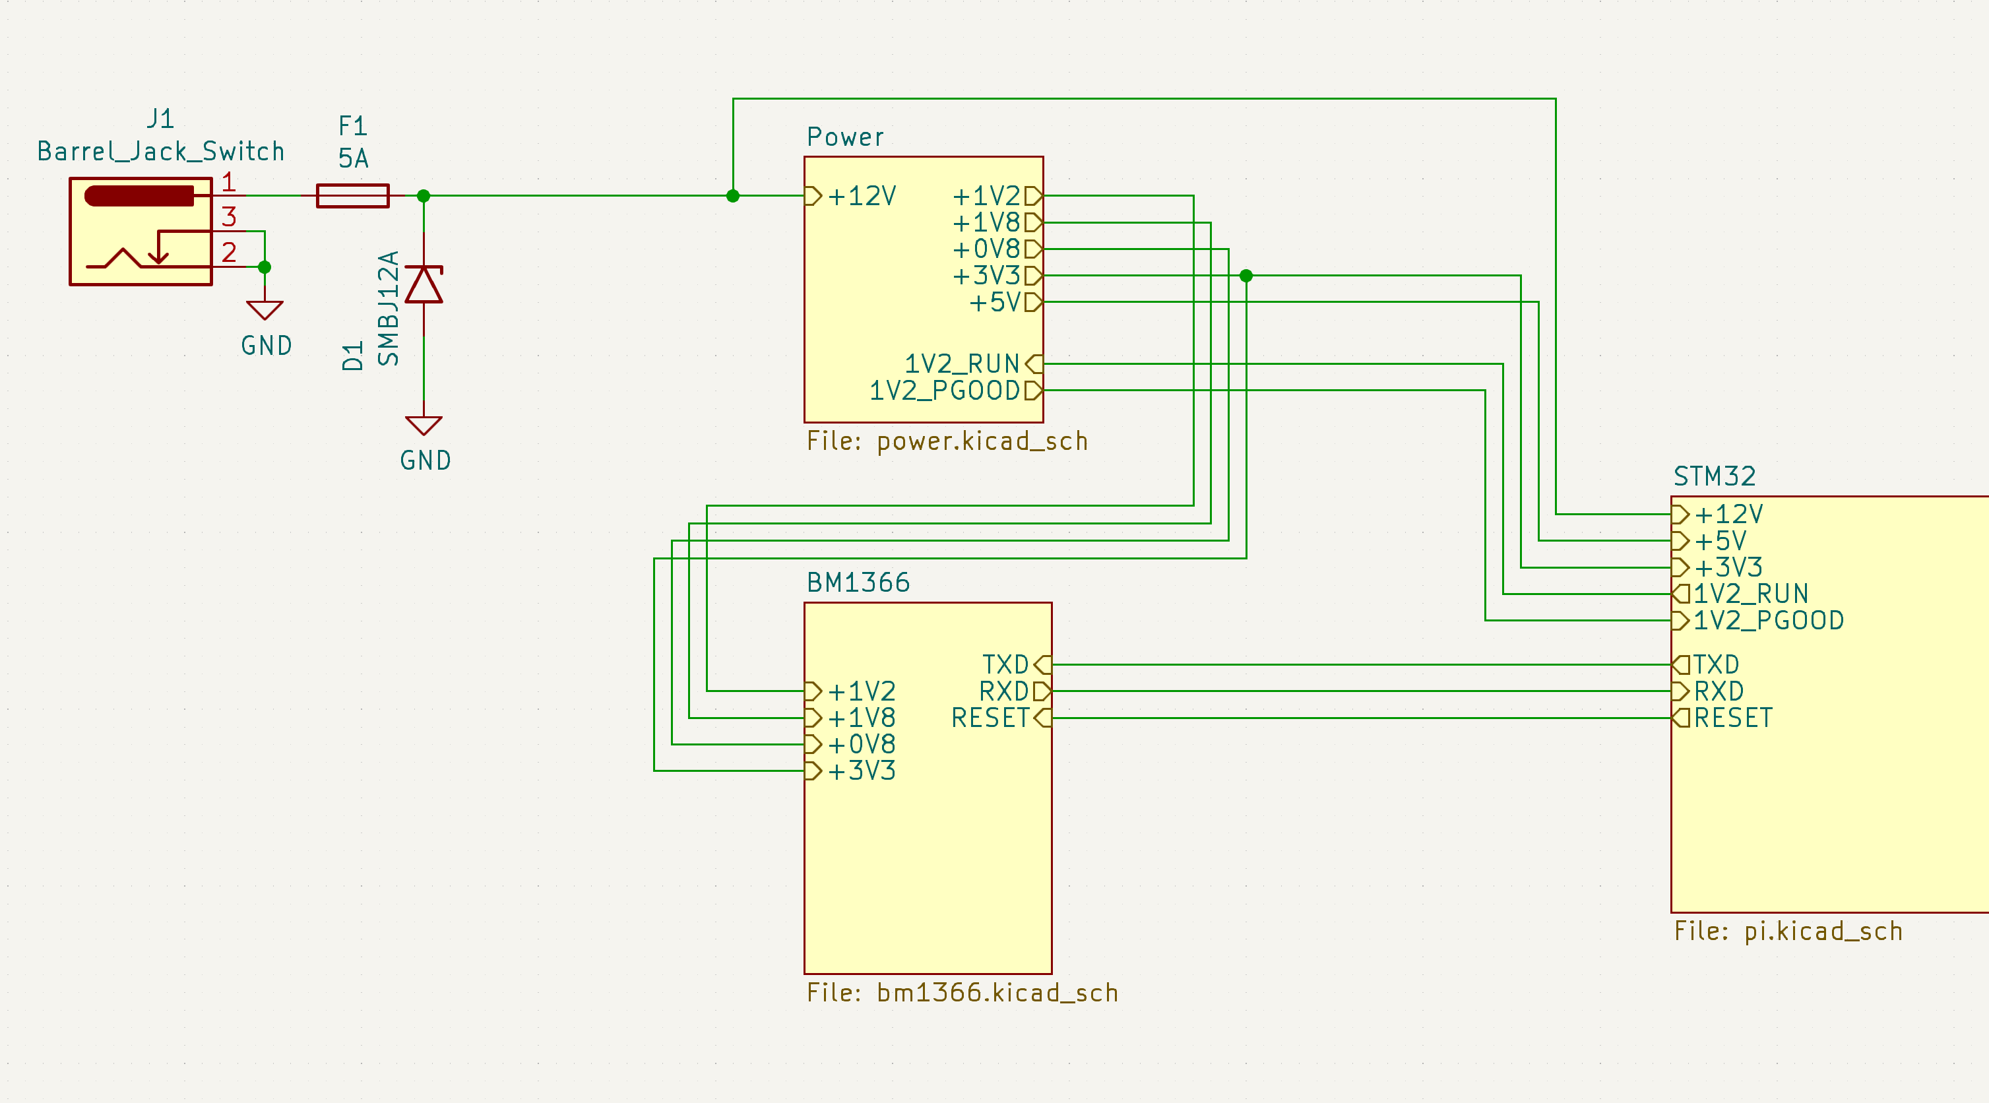Select the 'D1' reference label

pos(353,357)
